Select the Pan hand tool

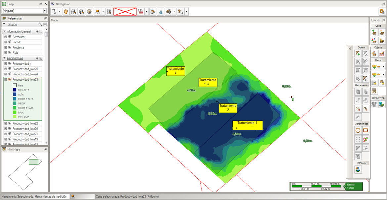65,11
